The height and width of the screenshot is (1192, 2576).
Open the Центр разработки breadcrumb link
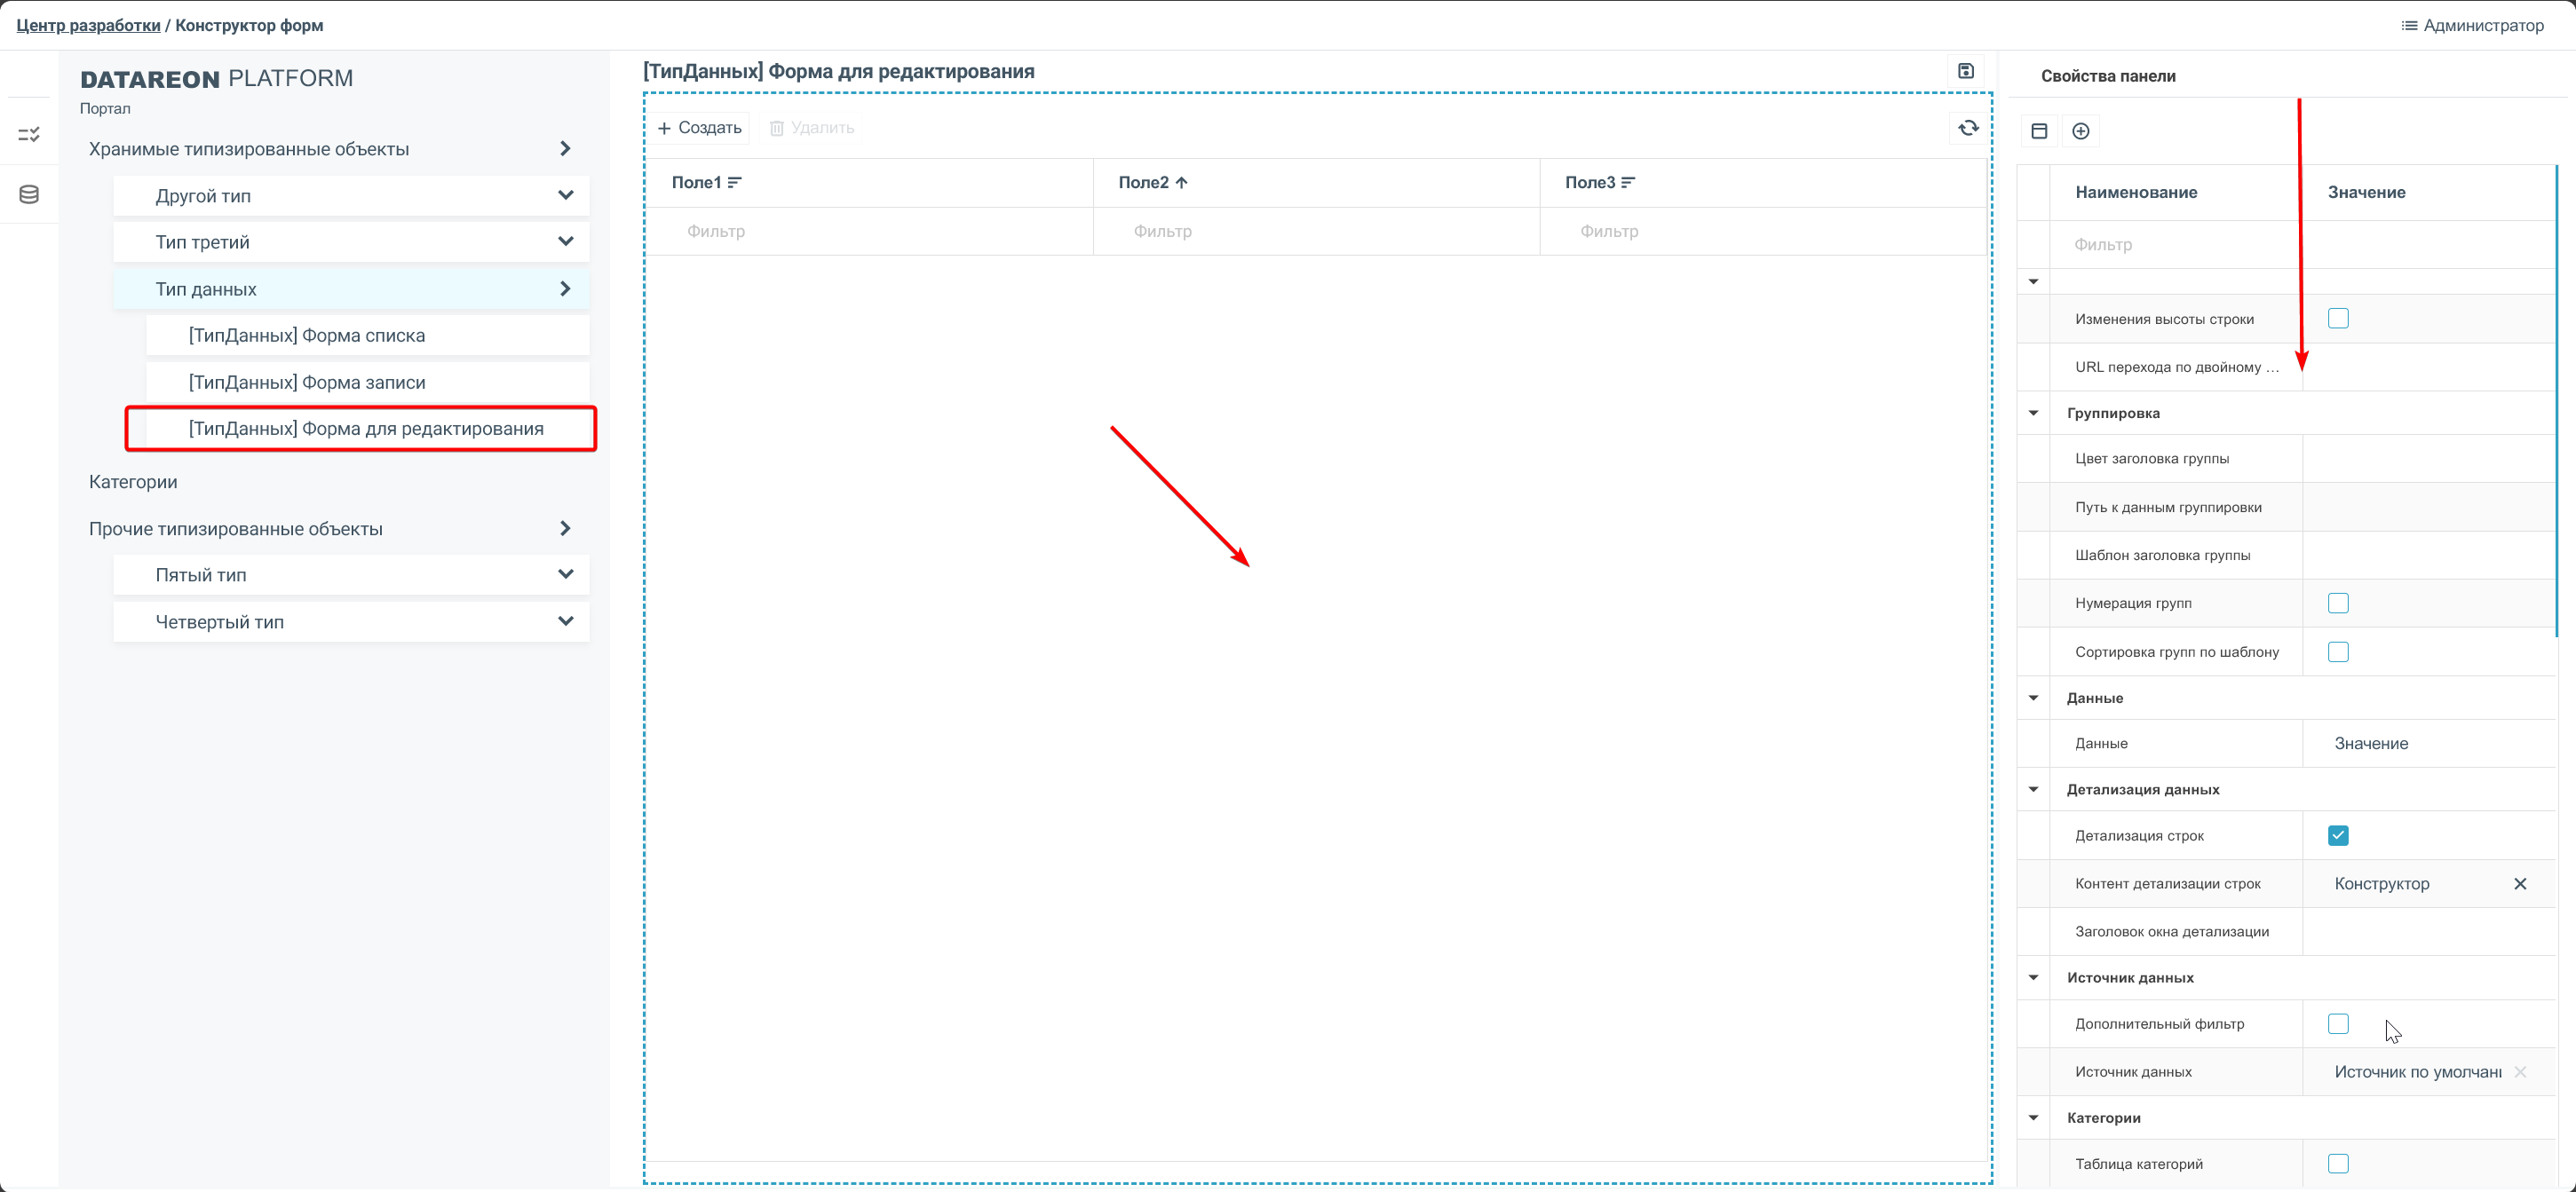tap(88, 26)
